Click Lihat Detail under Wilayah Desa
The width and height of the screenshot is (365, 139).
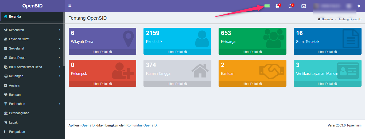[102, 52]
